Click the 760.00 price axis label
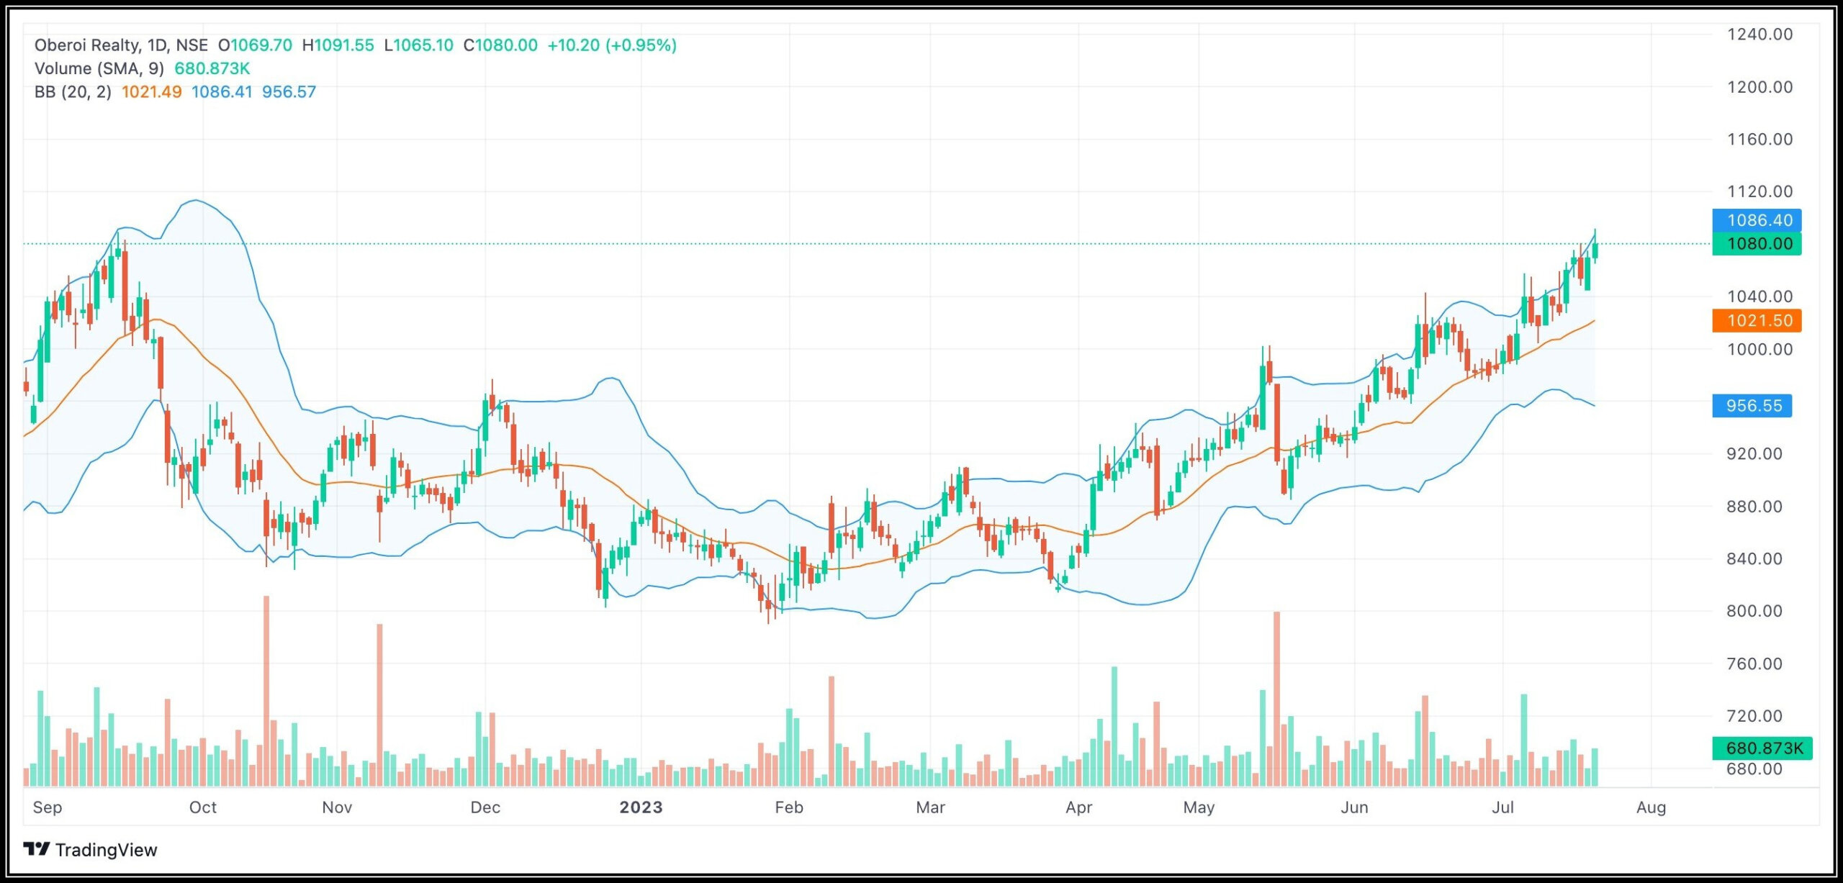This screenshot has height=883, width=1843. pos(1754,664)
